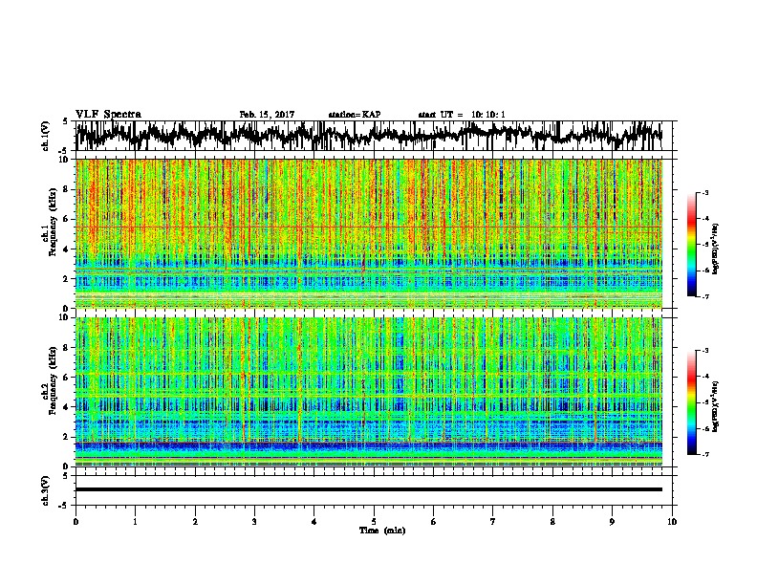757x585 pixels.
Task: Select the date text "Feb. 15, 2017"
Action: point(267,115)
